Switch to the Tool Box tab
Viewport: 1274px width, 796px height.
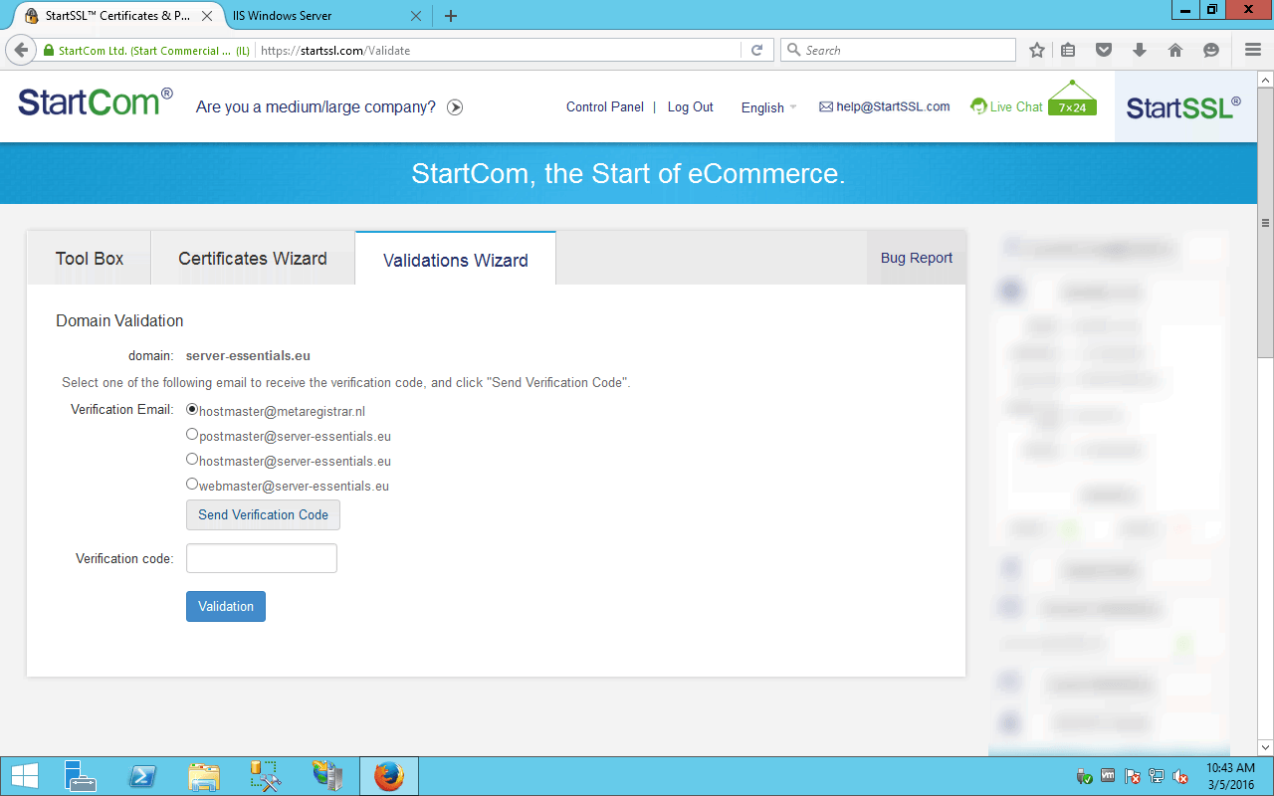90,259
